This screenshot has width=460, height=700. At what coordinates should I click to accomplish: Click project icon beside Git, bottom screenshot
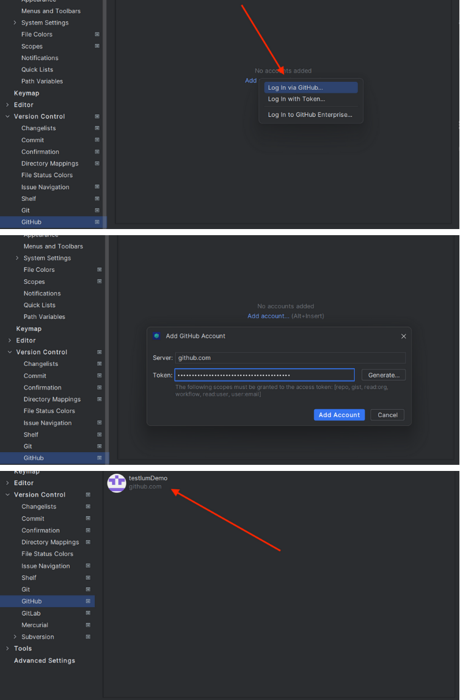(x=88, y=589)
